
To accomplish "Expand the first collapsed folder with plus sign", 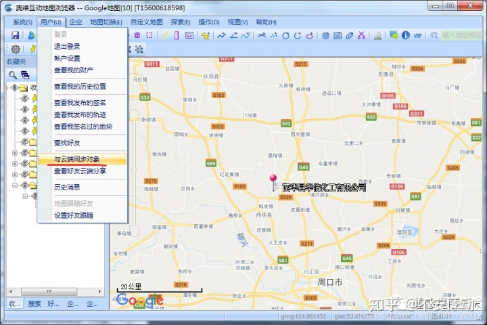I will pyautogui.click(x=15, y=153).
